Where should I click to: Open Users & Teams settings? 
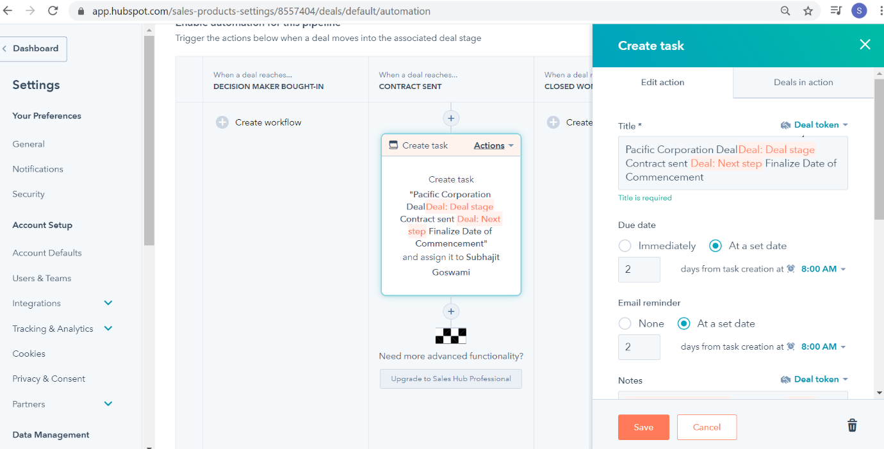pyautogui.click(x=42, y=278)
